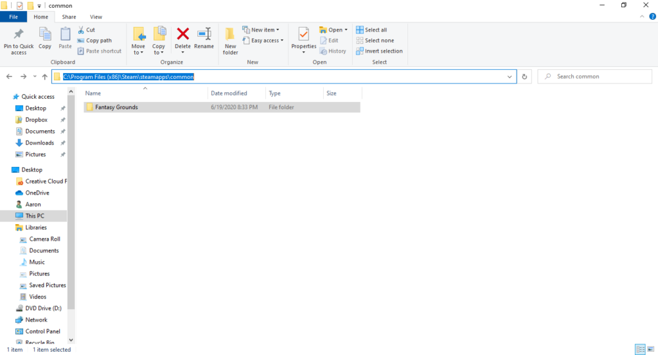658x355 pixels.
Task: Select This PC in navigation pane
Action: point(34,216)
